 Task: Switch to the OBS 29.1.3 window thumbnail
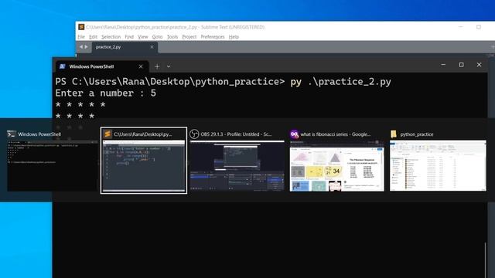click(x=237, y=166)
